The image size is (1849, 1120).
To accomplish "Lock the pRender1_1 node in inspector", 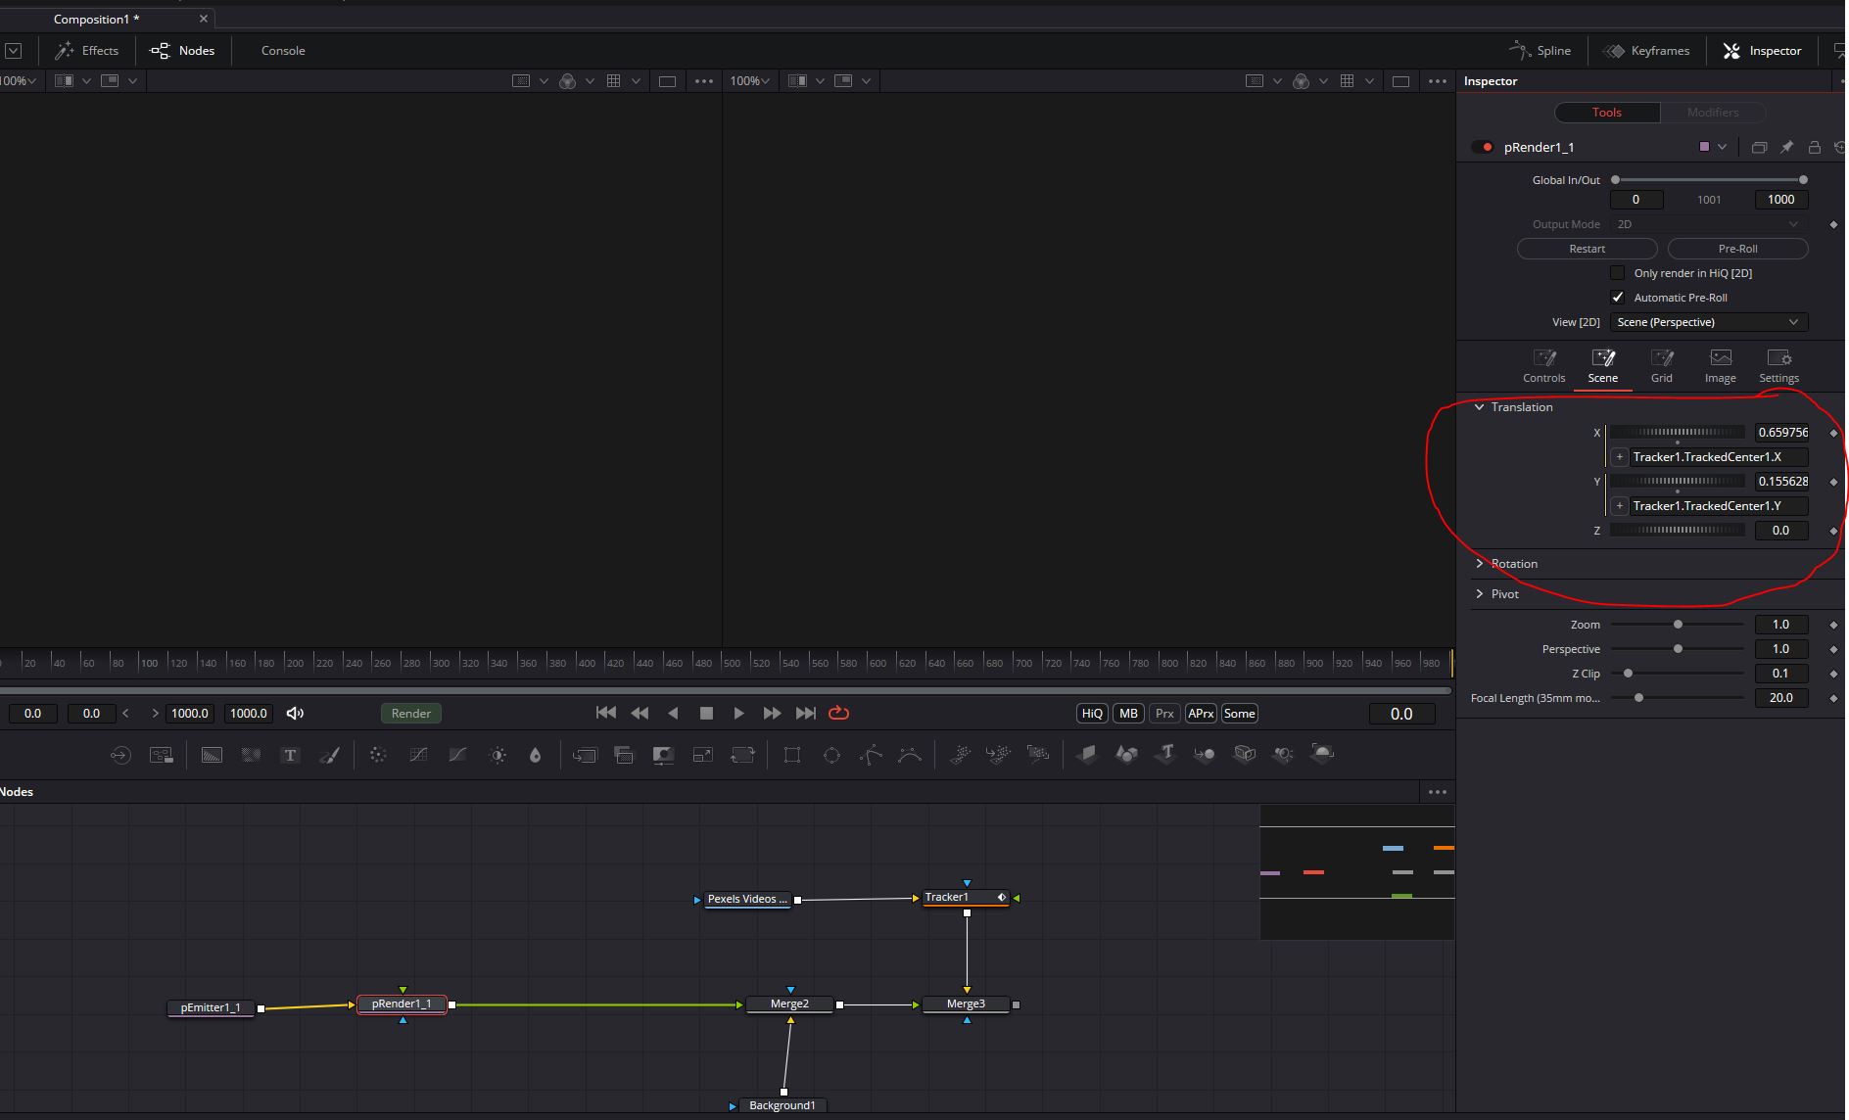I will (1814, 147).
